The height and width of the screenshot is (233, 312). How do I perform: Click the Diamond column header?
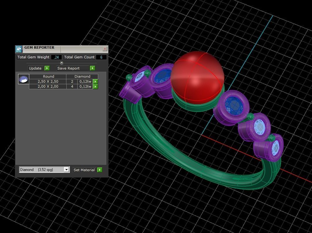[82, 76]
